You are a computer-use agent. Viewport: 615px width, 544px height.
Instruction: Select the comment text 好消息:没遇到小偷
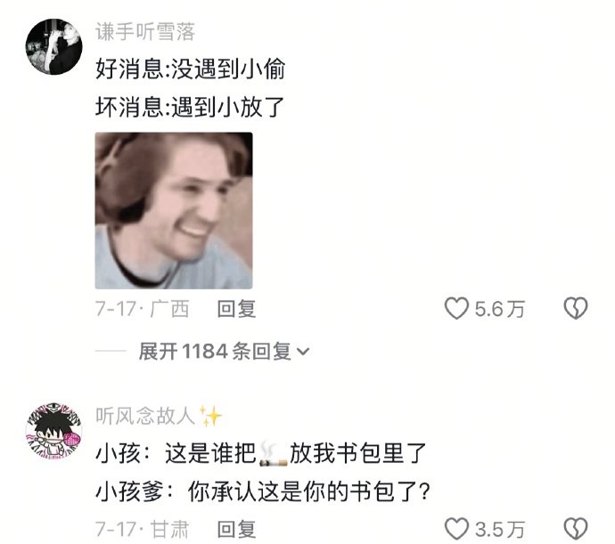pos(190,69)
